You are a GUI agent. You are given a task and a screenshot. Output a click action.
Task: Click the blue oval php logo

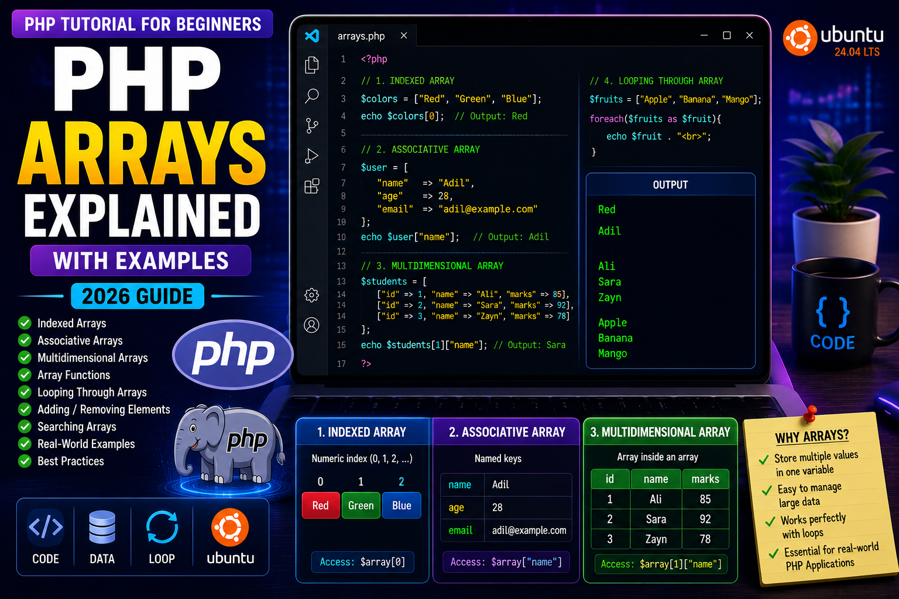233,354
